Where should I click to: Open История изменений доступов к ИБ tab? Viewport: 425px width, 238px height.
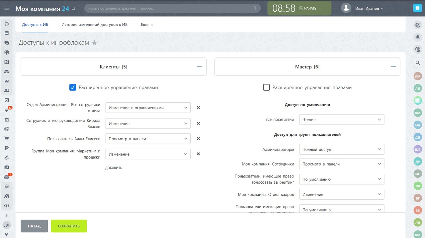tap(95, 25)
